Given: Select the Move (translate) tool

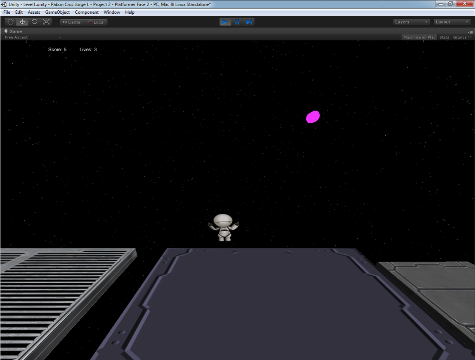Looking at the screenshot, I should click(x=22, y=22).
